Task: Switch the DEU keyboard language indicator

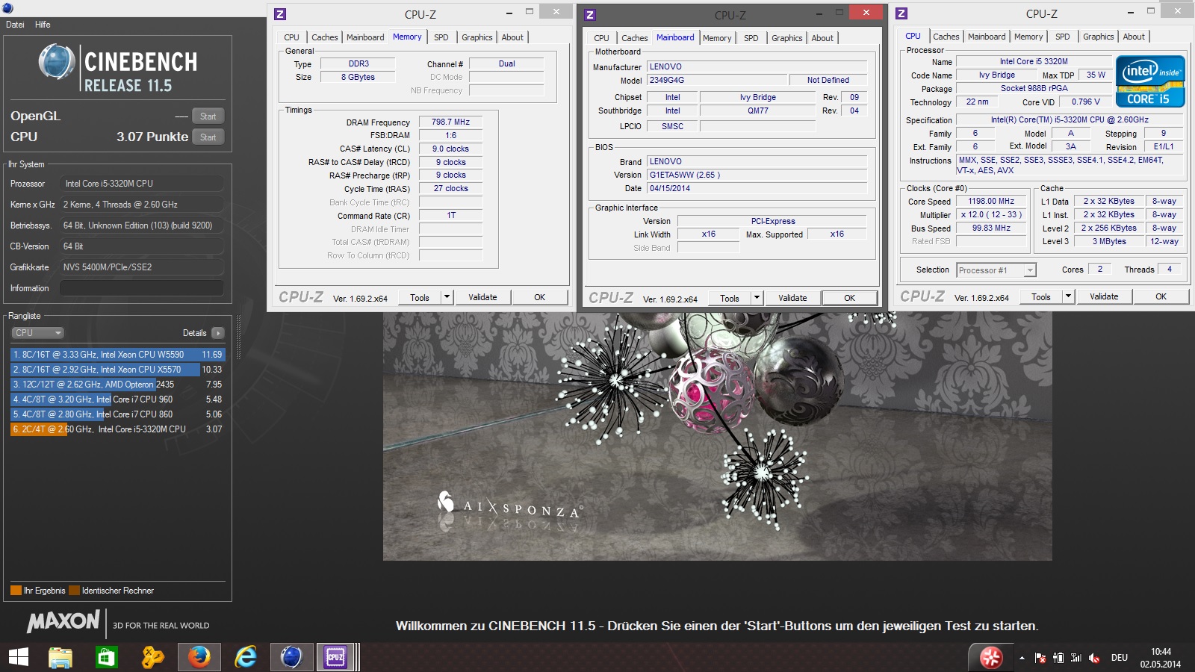Action: click(1119, 658)
